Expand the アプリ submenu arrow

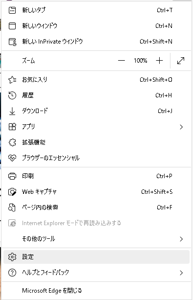(x=181, y=127)
